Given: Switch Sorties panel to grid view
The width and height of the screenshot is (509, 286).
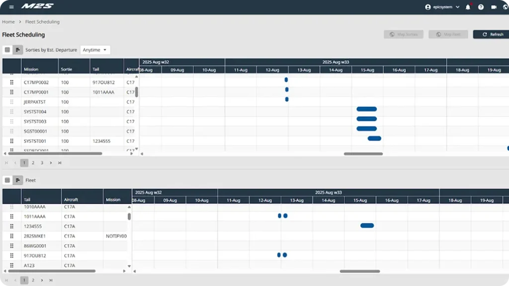Looking at the screenshot, I should click(7, 50).
